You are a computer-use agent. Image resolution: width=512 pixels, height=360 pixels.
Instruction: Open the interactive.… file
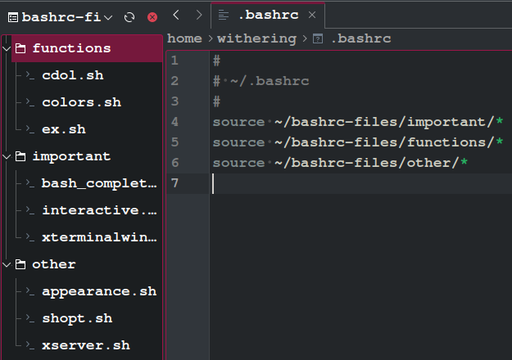(99, 210)
